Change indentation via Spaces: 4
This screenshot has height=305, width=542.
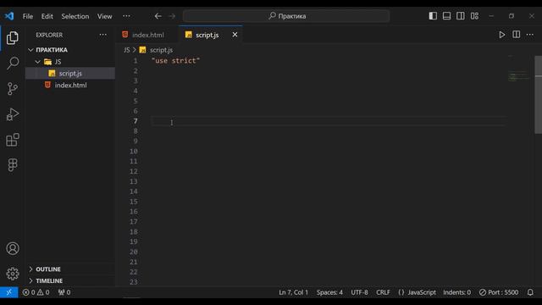tap(329, 292)
